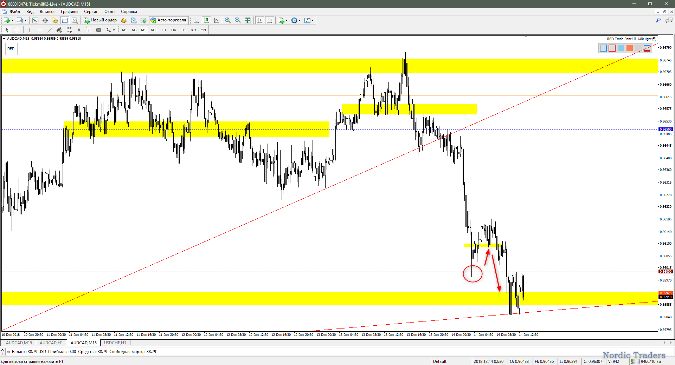
Task: Toggle Авто-торговля auto trading
Action: click(168, 20)
